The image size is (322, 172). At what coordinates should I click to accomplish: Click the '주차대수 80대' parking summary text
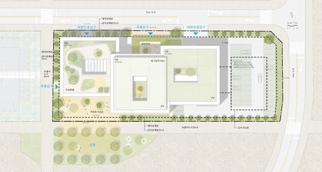[237, 61]
